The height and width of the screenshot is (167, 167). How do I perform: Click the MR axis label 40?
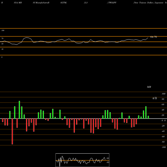pos(163,110)
